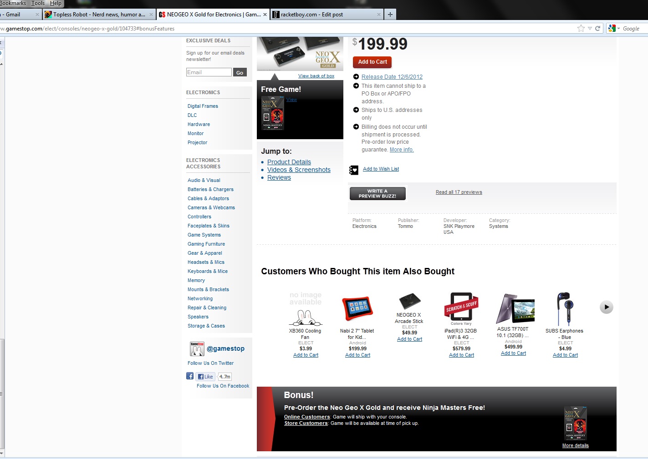This screenshot has height=459, width=648.
Task: Add NEOGEO X Arcade Stick to cart
Action: coord(409,339)
